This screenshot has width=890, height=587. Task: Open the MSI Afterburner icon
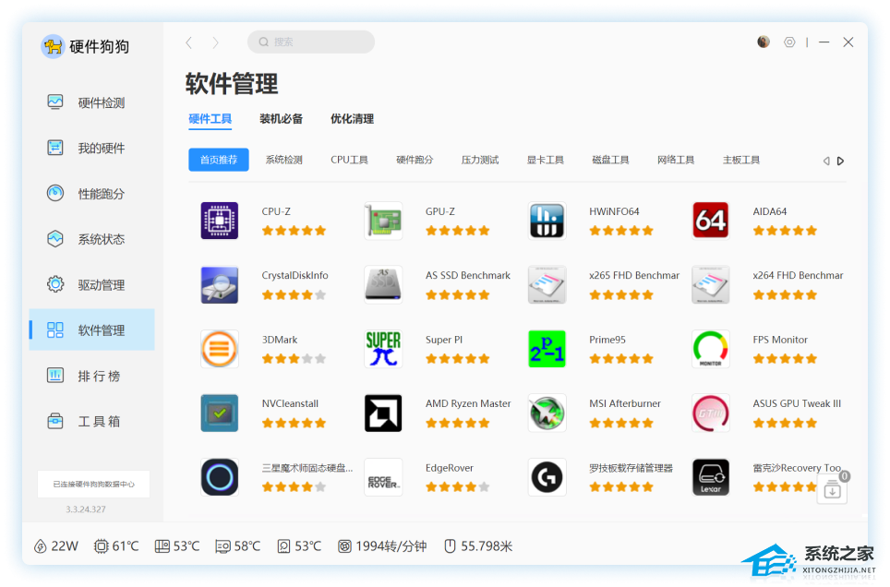[x=547, y=413]
